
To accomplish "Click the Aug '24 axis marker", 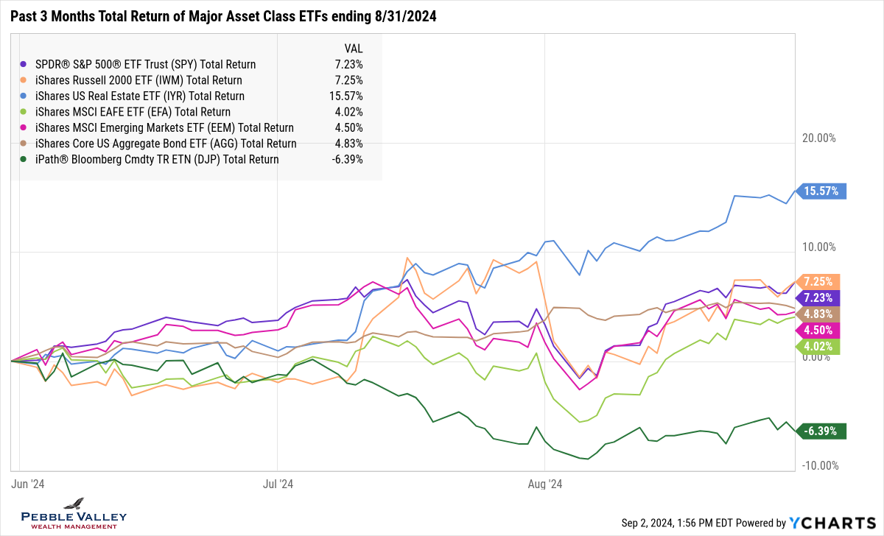I will [544, 484].
